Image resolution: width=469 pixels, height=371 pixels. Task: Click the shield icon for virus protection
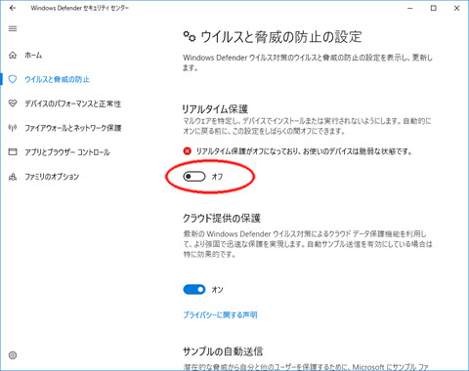point(13,79)
